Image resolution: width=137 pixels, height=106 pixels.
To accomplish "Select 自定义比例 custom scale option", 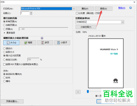I will [10, 60].
